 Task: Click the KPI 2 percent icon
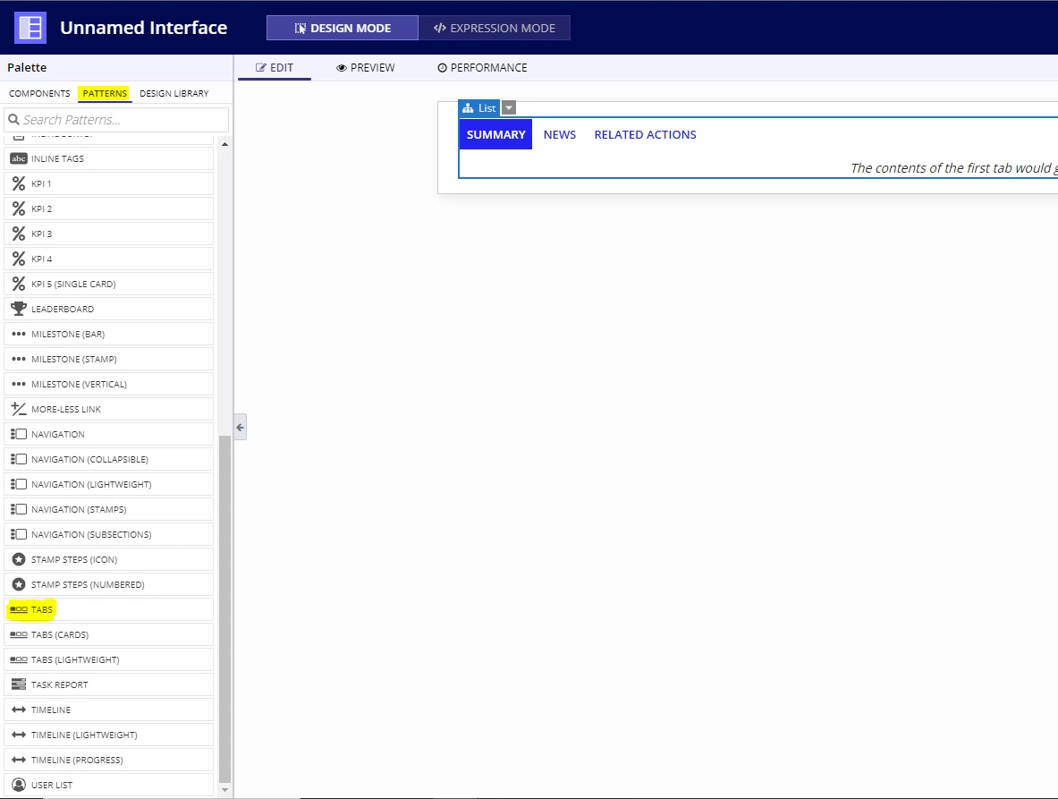tap(19, 208)
